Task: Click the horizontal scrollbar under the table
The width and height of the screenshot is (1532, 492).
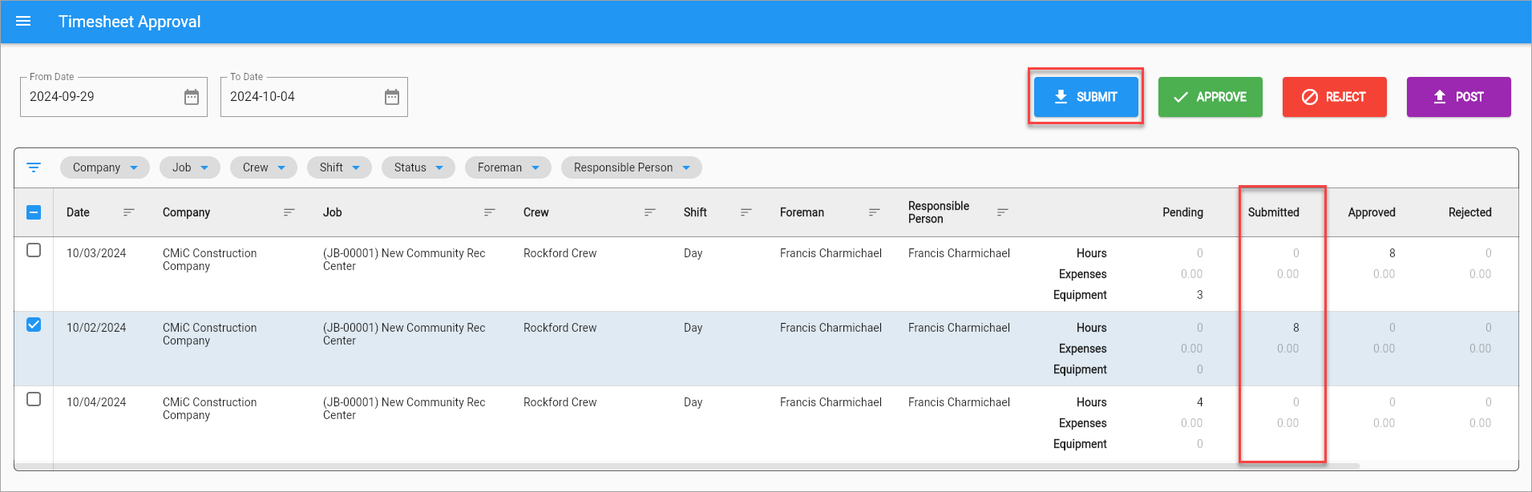Action: [x=686, y=466]
